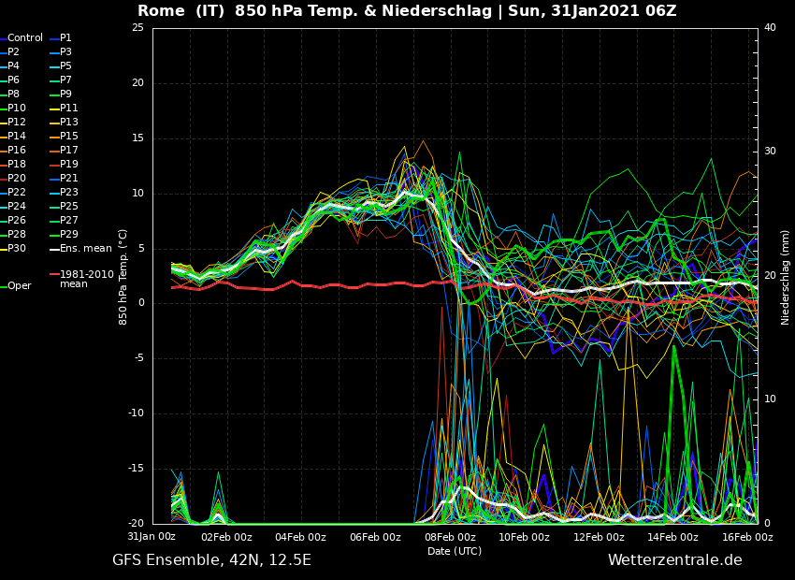Click legend label "P11"
Image resolution: width=795 pixels, height=580 pixels.
69,108
